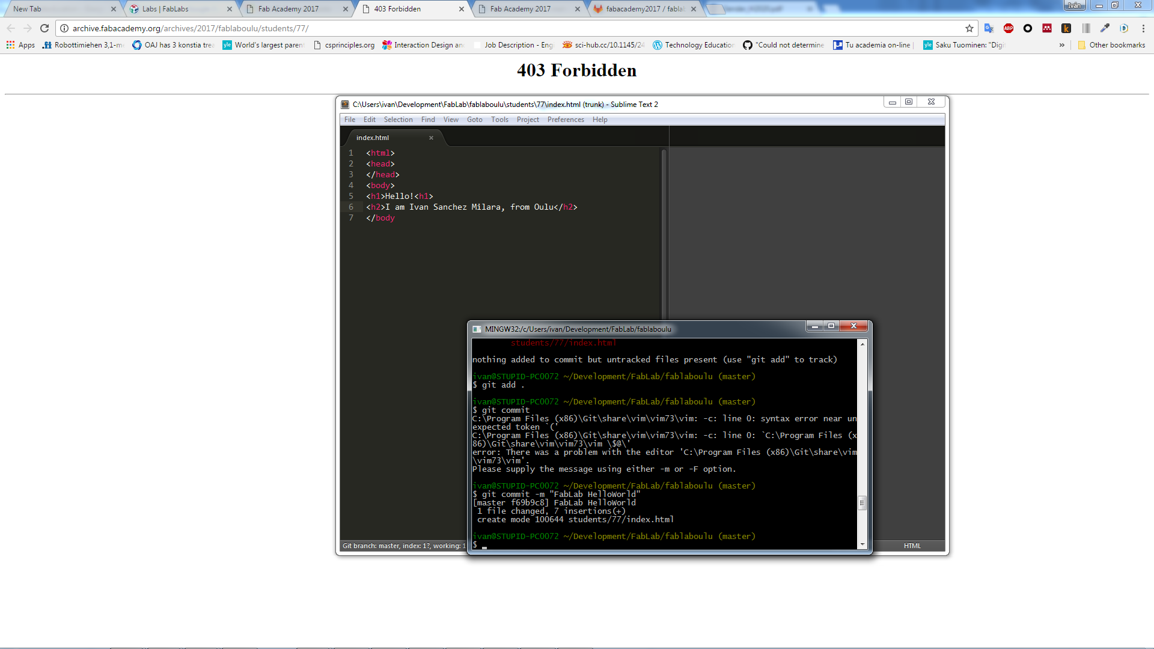This screenshot has height=649, width=1154.
Task: Click the Sublime Text editor vertical scrollbar
Action: (x=664, y=234)
